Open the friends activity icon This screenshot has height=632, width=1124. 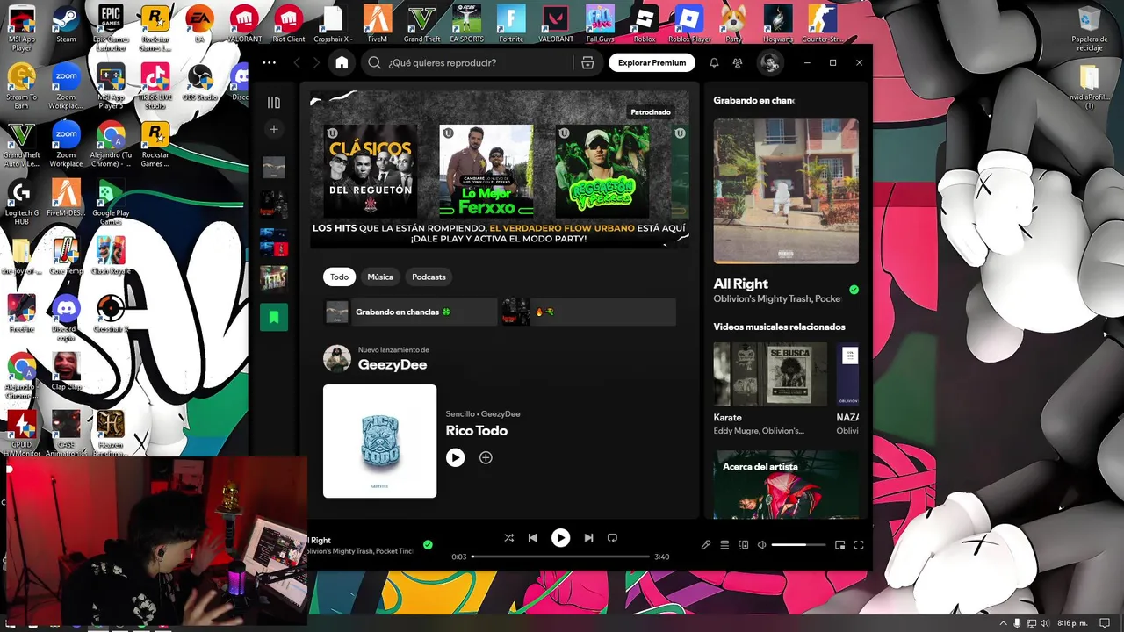[x=738, y=62]
